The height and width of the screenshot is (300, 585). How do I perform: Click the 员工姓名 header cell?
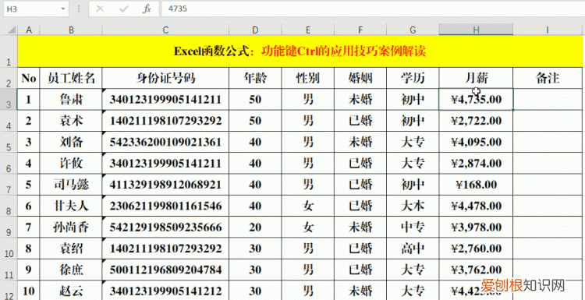(x=71, y=78)
